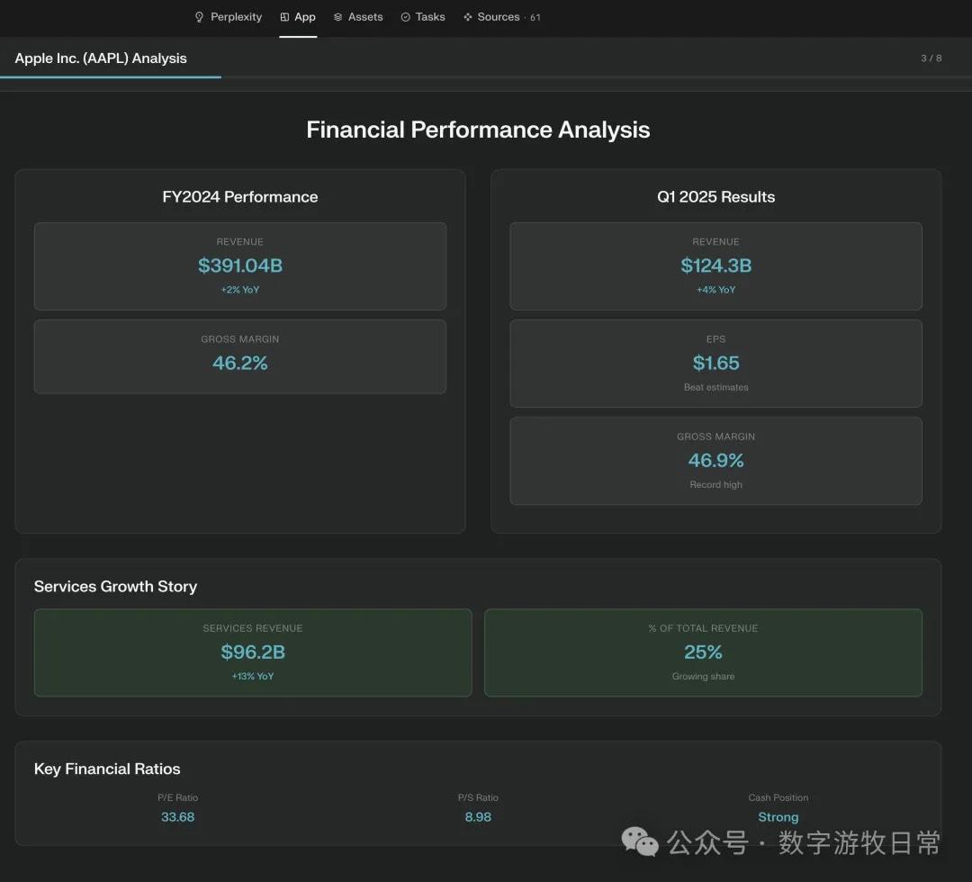Select the EPS $1.65 card

coord(715,364)
